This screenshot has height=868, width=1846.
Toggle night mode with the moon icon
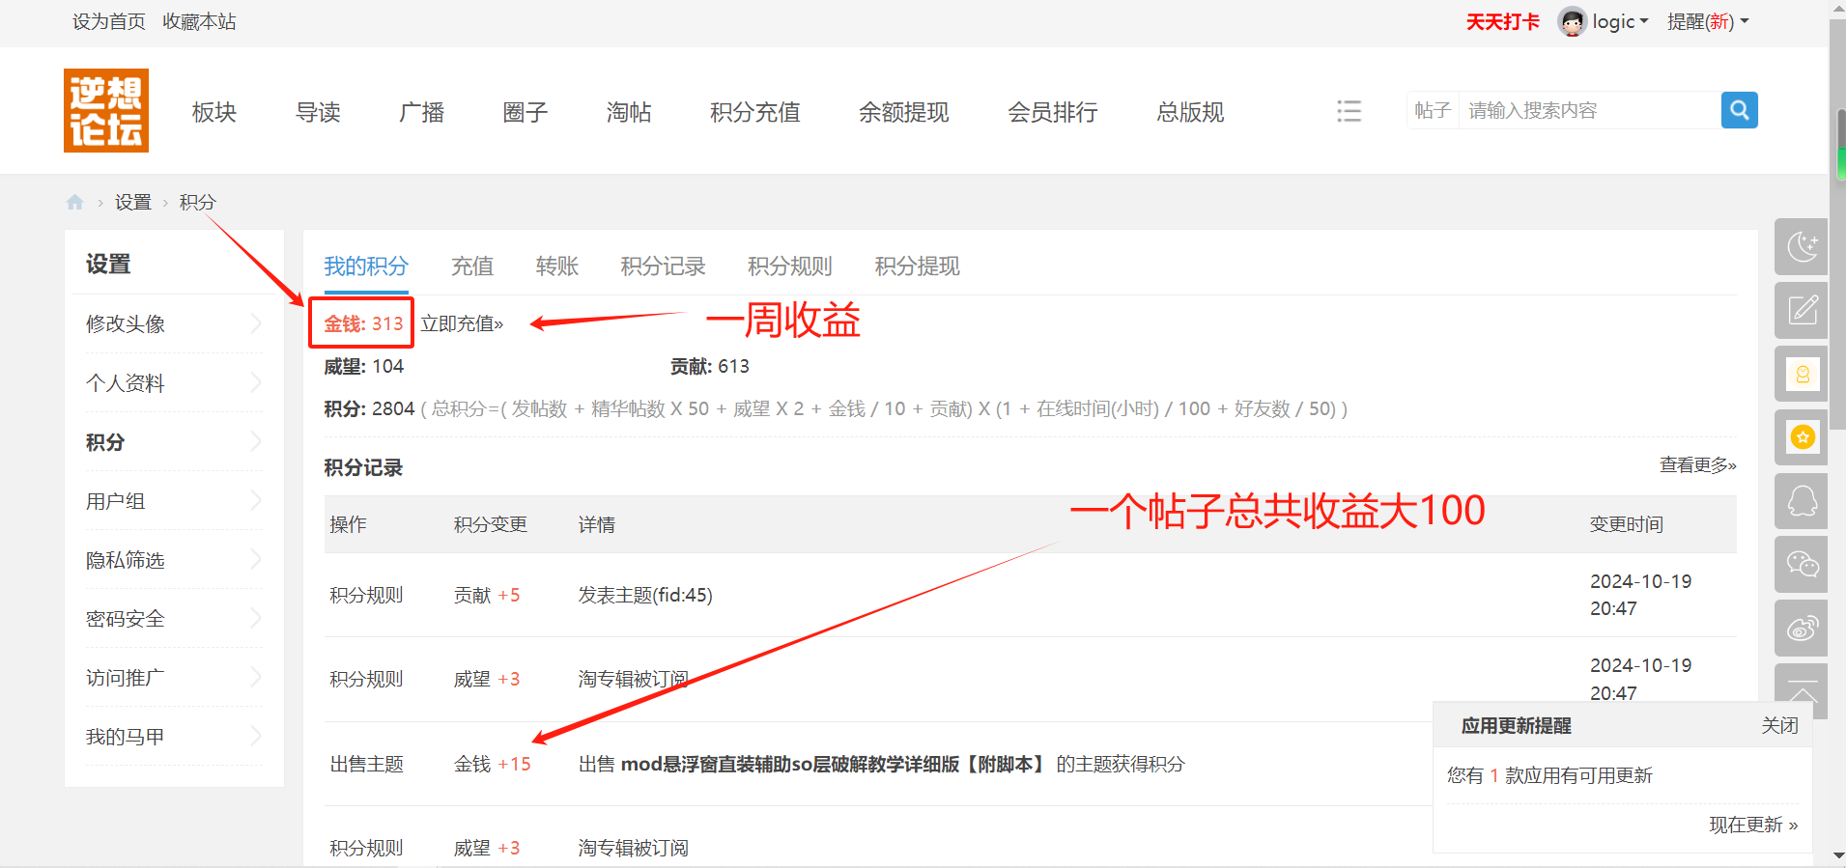[1802, 246]
